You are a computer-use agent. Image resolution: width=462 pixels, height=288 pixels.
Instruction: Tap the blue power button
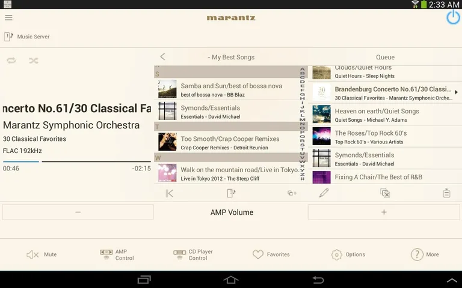coord(453,17)
